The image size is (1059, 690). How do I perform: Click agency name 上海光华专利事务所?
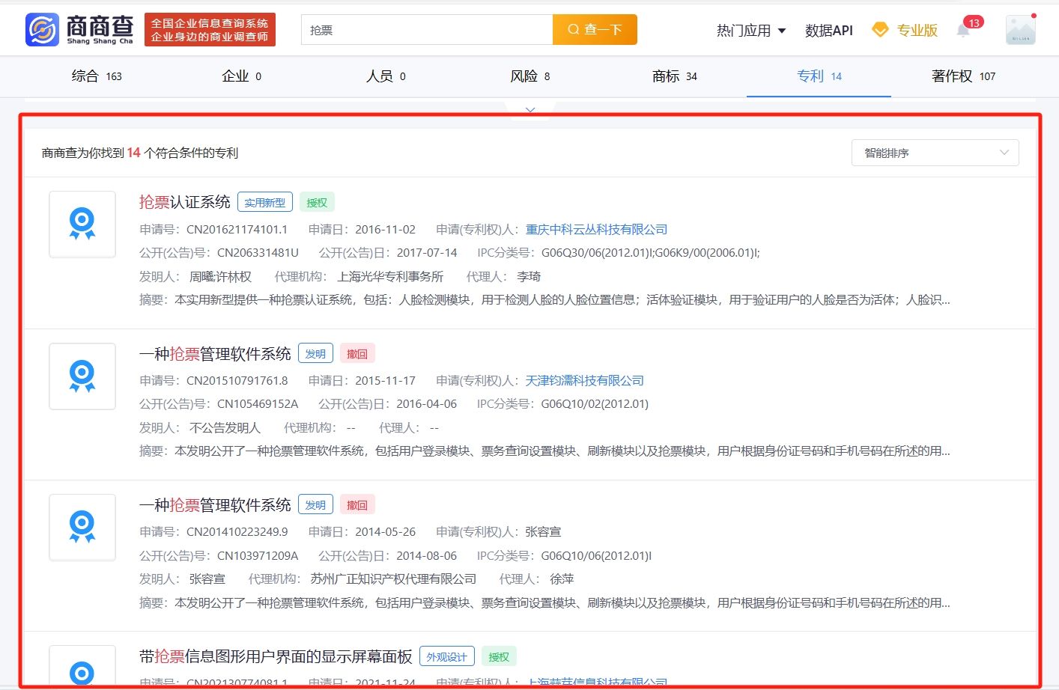(x=390, y=276)
